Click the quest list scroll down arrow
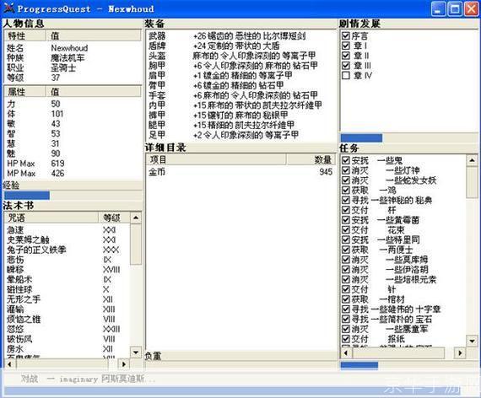Viewport: 481px width, 398px height. click(x=472, y=341)
